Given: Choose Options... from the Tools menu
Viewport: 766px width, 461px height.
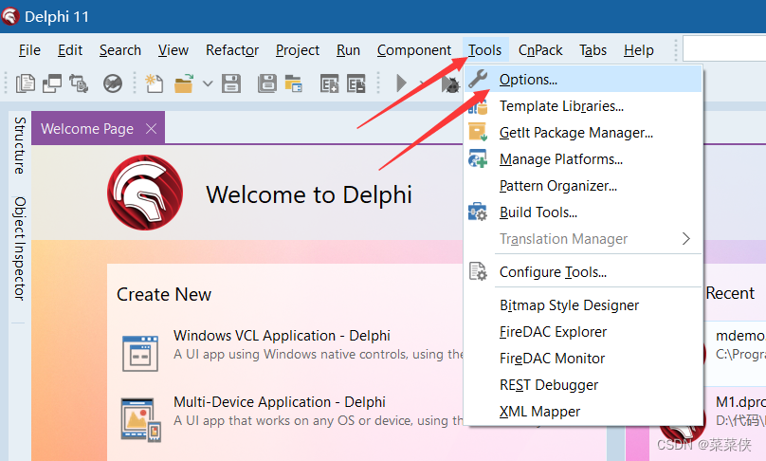Looking at the screenshot, I should click(x=583, y=79).
